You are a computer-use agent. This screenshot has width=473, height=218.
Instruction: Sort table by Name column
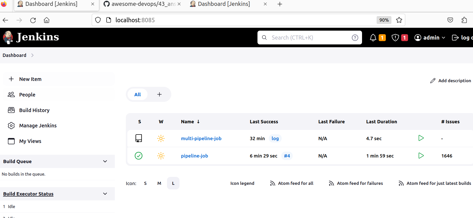(190, 122)
